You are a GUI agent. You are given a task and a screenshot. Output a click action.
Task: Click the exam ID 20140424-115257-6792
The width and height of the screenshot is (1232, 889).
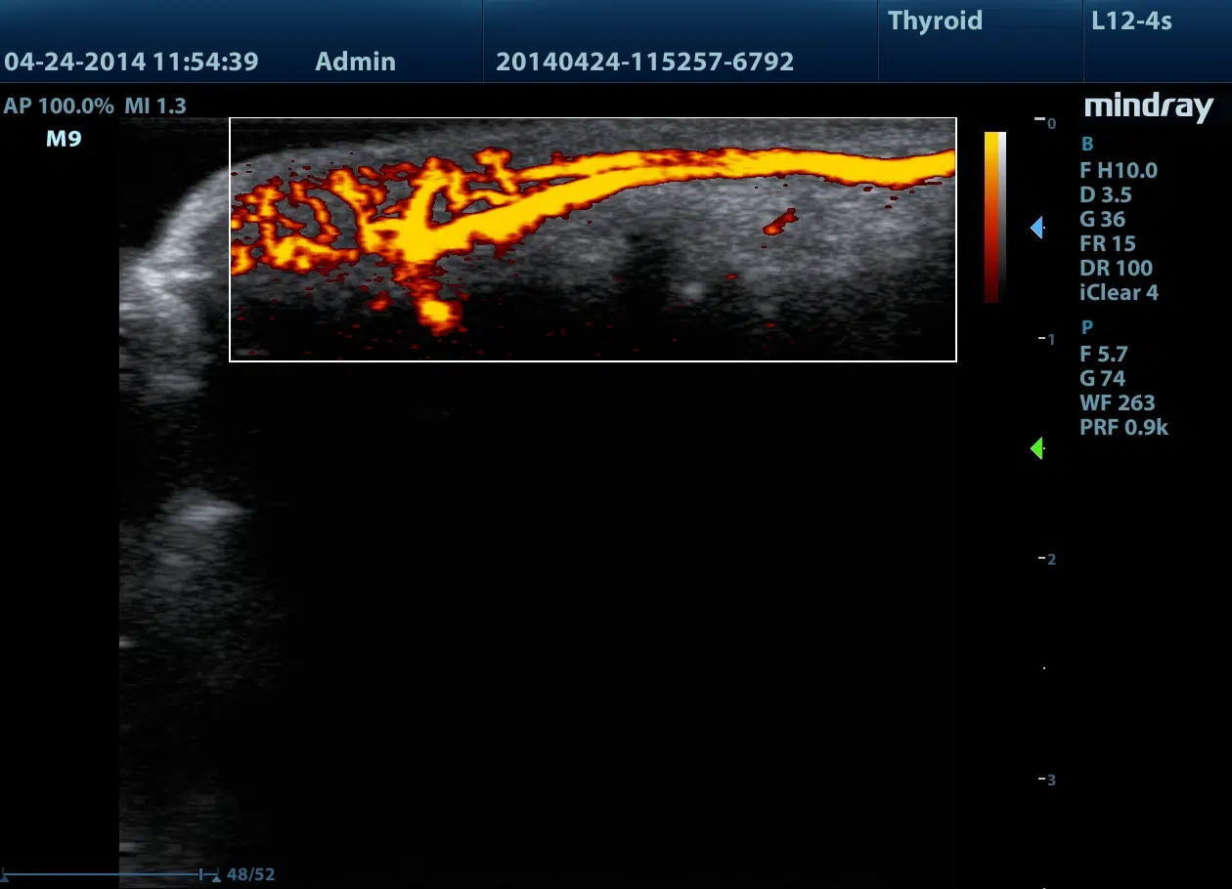click(x=644, y=63)
